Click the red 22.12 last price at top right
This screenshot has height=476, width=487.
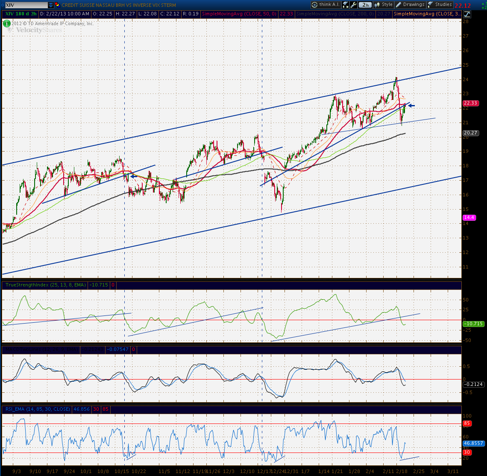pos(463,6)
